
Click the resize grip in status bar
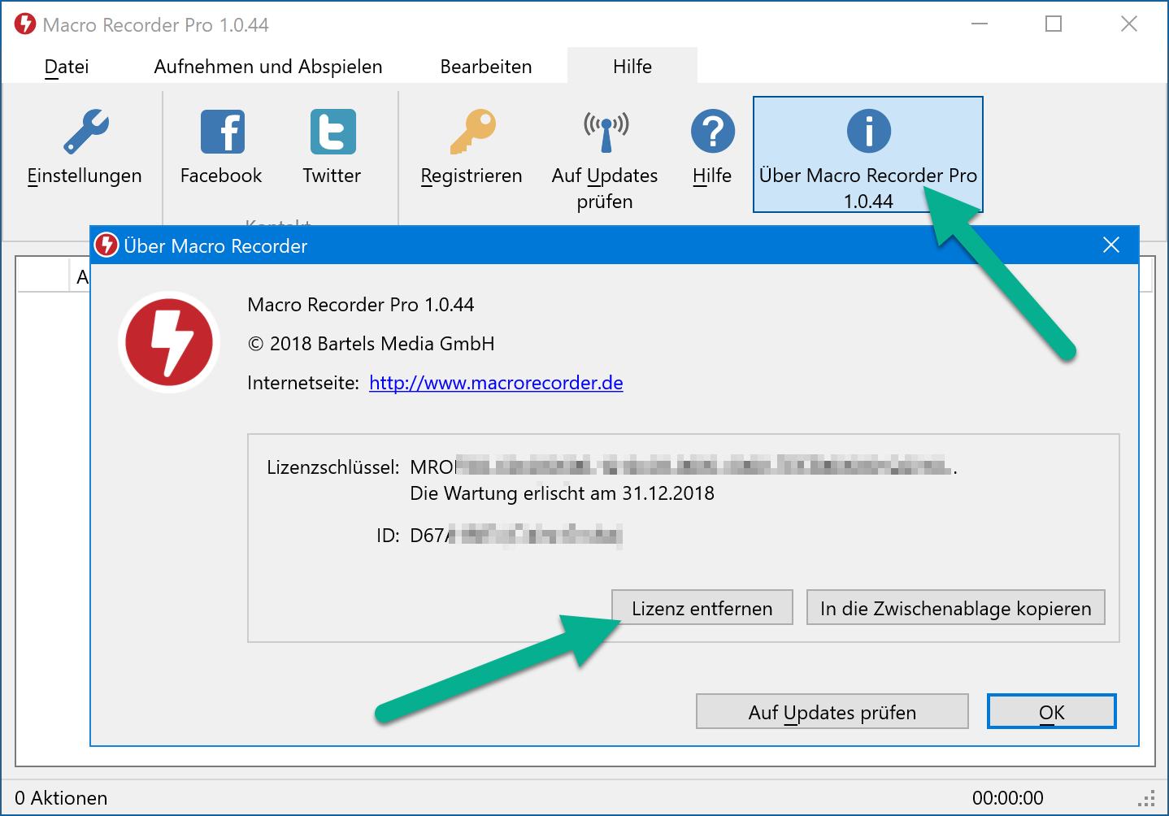[x=1147, y=798]
